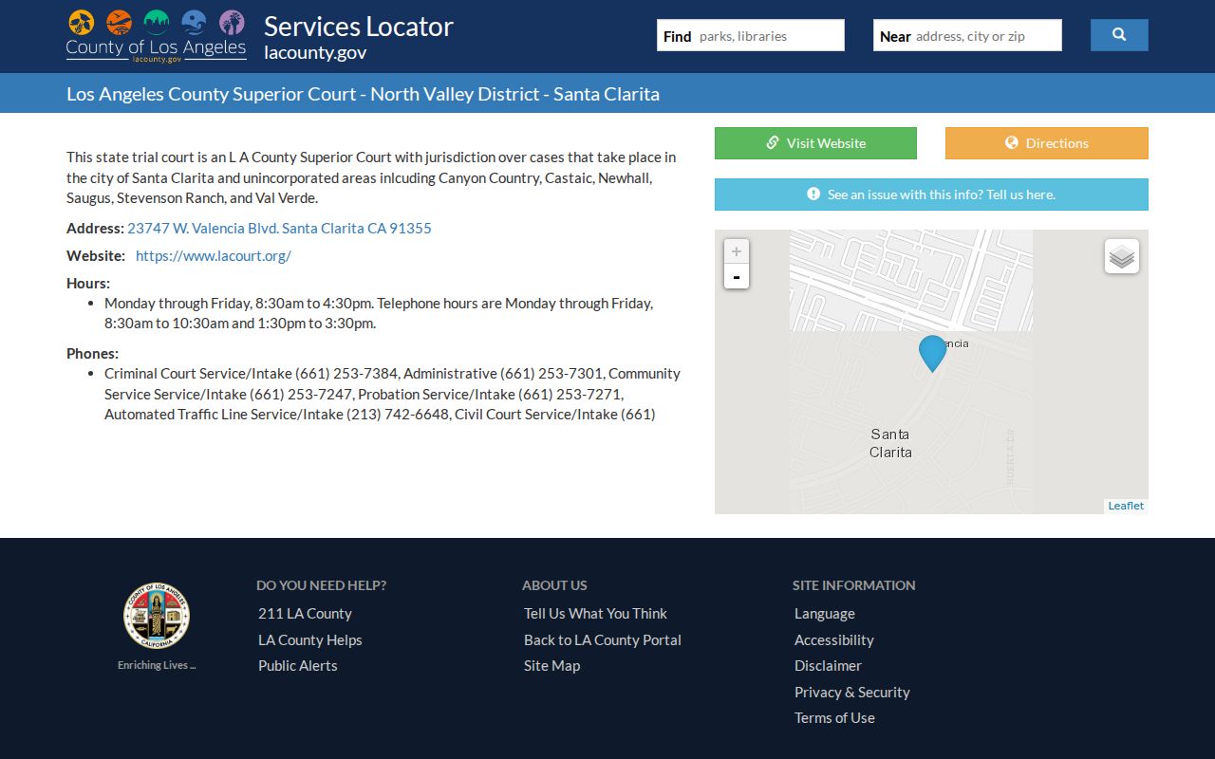Open LA County Helps link
Image resolution: width=1215 pixels, height=759 pixels.
coord(310,640)
